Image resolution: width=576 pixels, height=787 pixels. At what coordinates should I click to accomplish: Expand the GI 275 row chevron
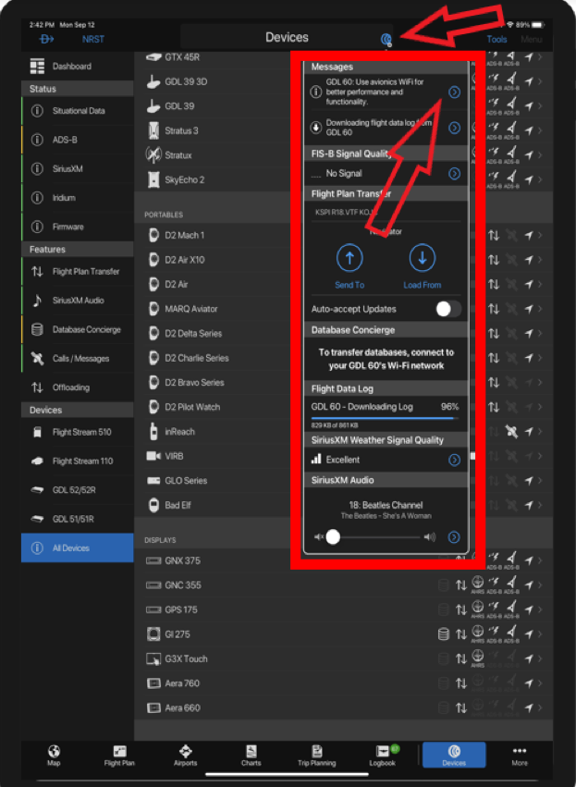click(x=540, y=634)
